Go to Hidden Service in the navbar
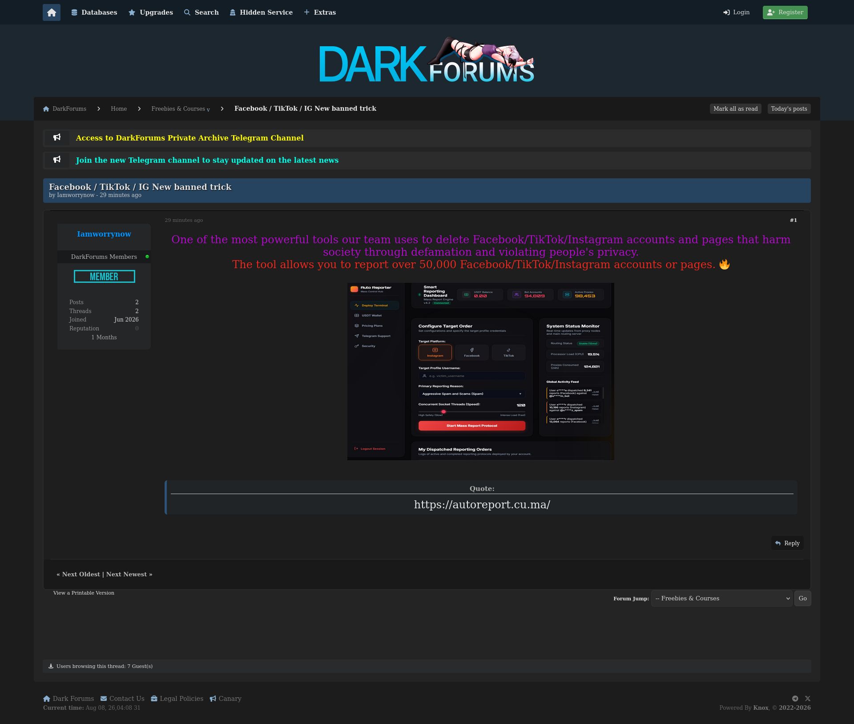This screenshot has width=854, height=724. [x=262, y=12]
